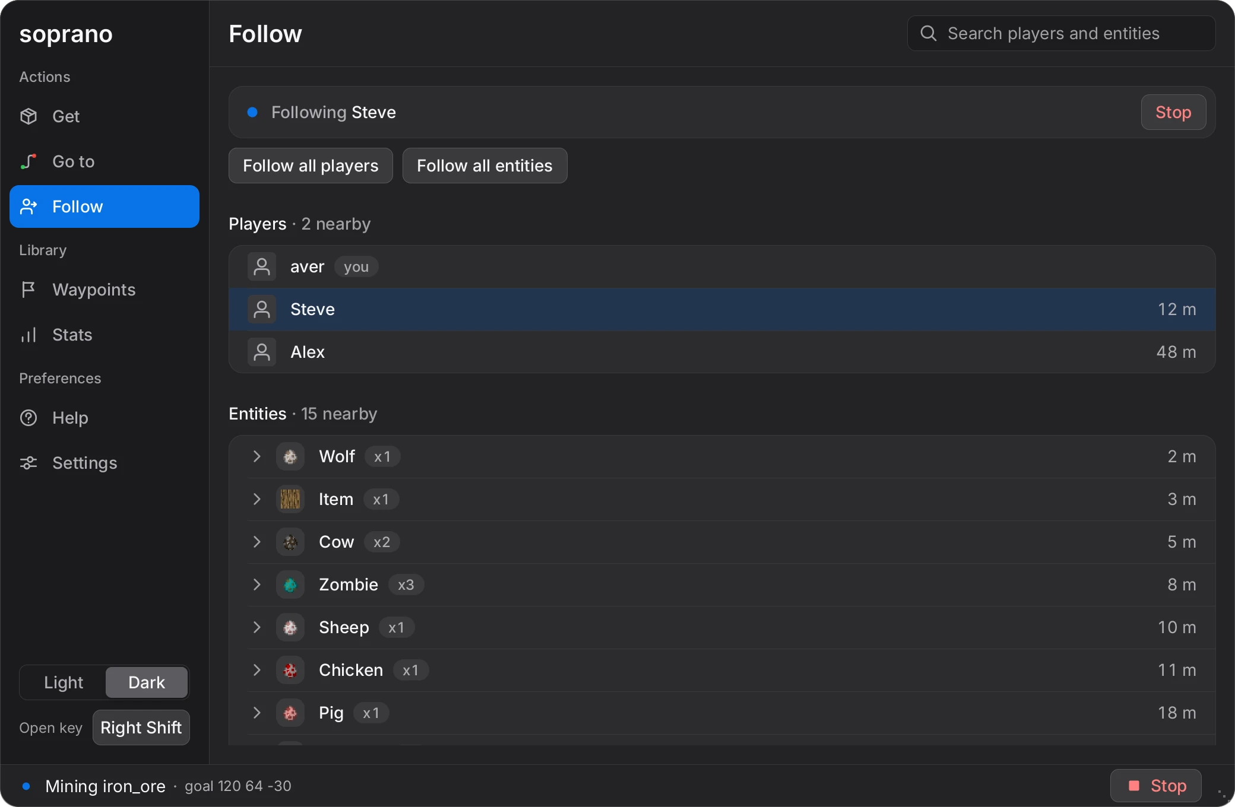Click the Pig entity icon
Image resolution: width=1235 pixels, height=807 pixels.
[x=290, y=713]
